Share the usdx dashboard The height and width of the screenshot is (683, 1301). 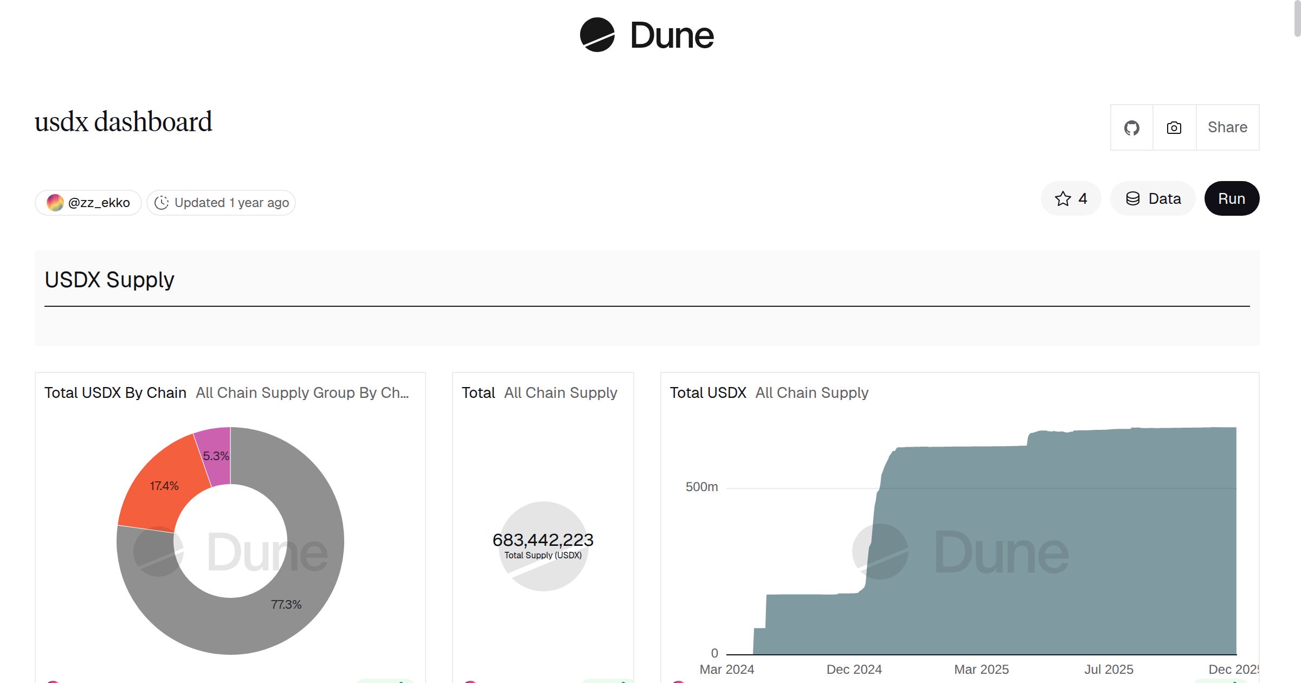coord(1227,127)
